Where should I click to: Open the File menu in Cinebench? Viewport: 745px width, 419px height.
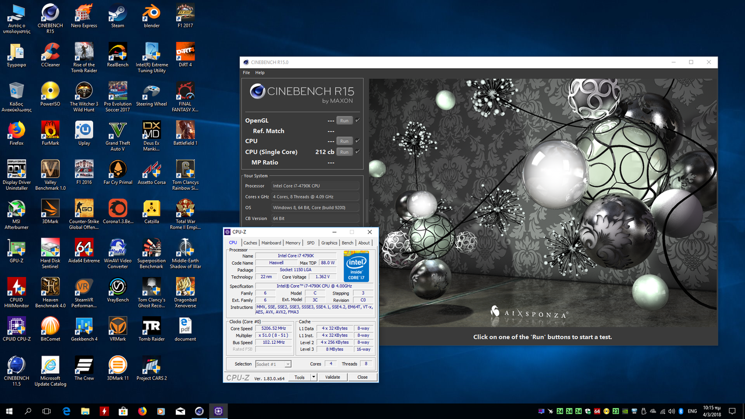(246, 73)
